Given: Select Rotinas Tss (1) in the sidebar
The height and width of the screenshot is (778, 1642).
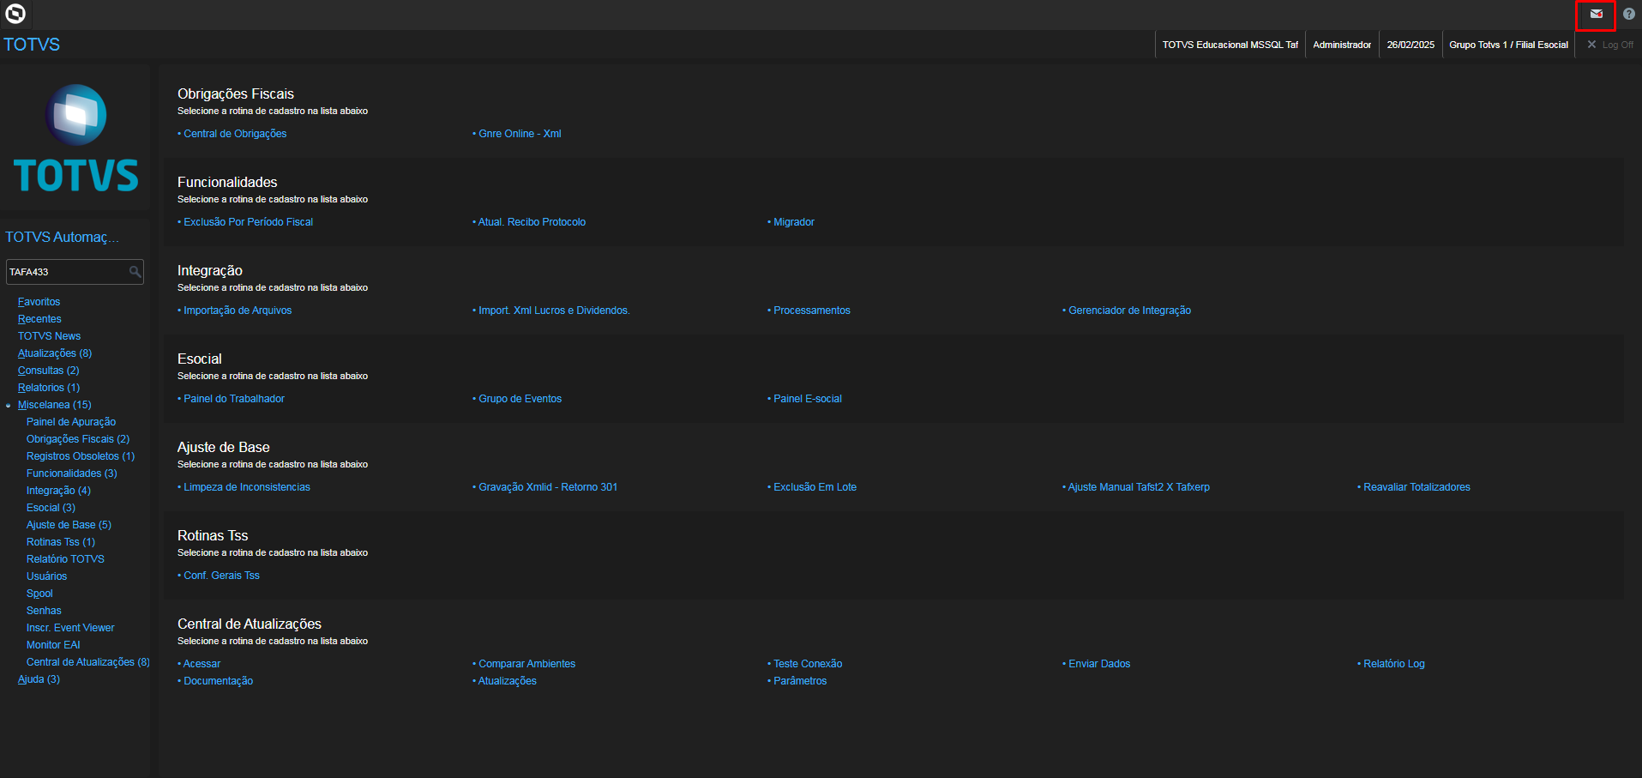Looking at the screenshot, I should (61, 542).
